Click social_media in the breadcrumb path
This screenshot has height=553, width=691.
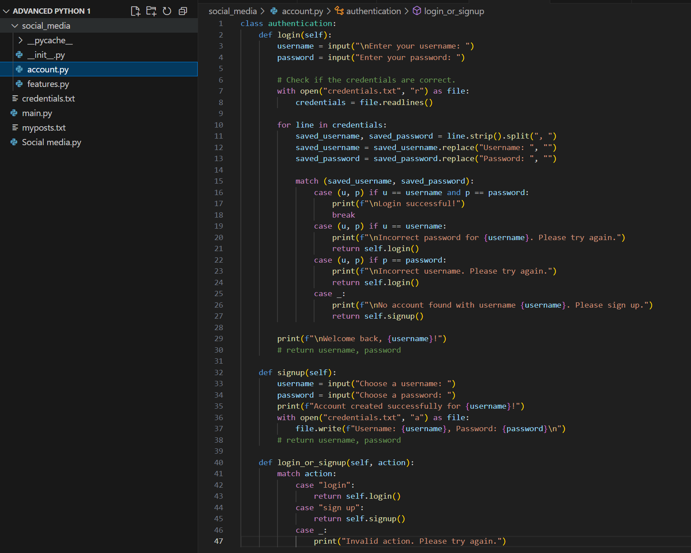233,11
